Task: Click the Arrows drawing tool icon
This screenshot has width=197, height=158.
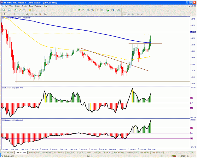Action: click(x=44, y=14)
